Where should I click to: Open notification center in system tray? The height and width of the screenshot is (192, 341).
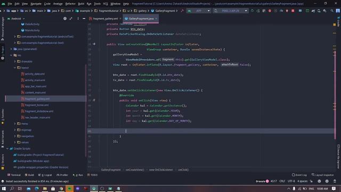click(334, 188)
